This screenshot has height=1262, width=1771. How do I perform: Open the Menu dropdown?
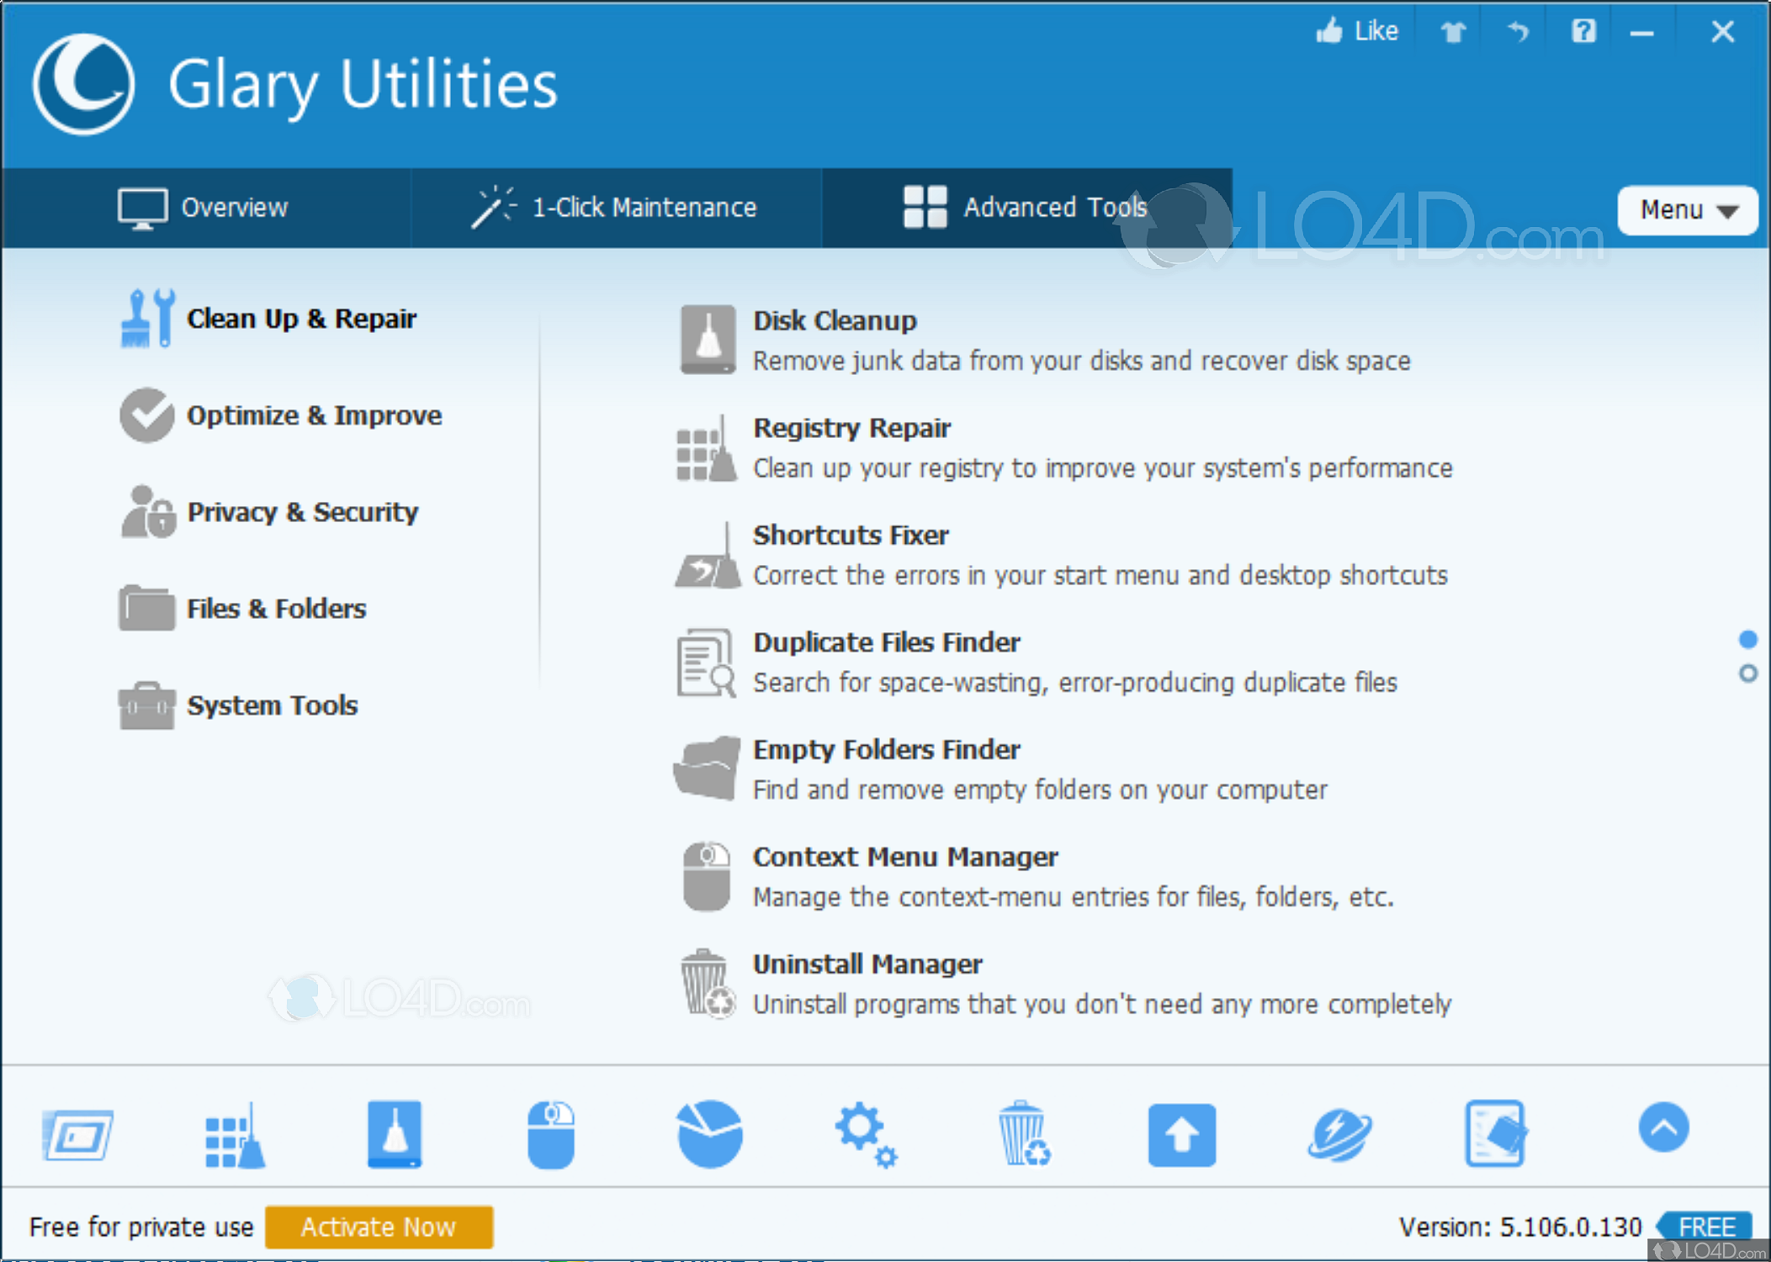point(1687,210)
